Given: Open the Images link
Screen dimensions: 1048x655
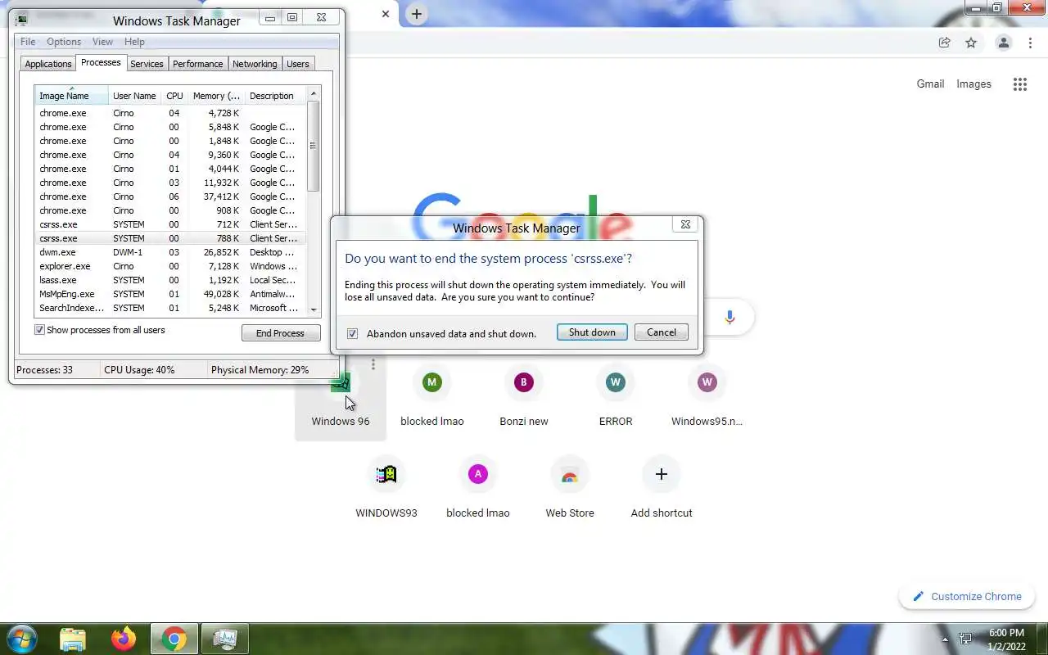Looking at the screenshot, I should [973, 84].
